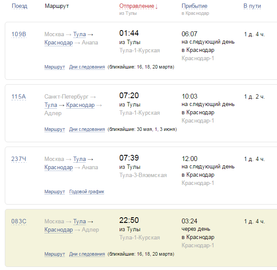This screenshot has width=277, height=270.
Task: Open train 083С details
Action: (x=19, y=221)
